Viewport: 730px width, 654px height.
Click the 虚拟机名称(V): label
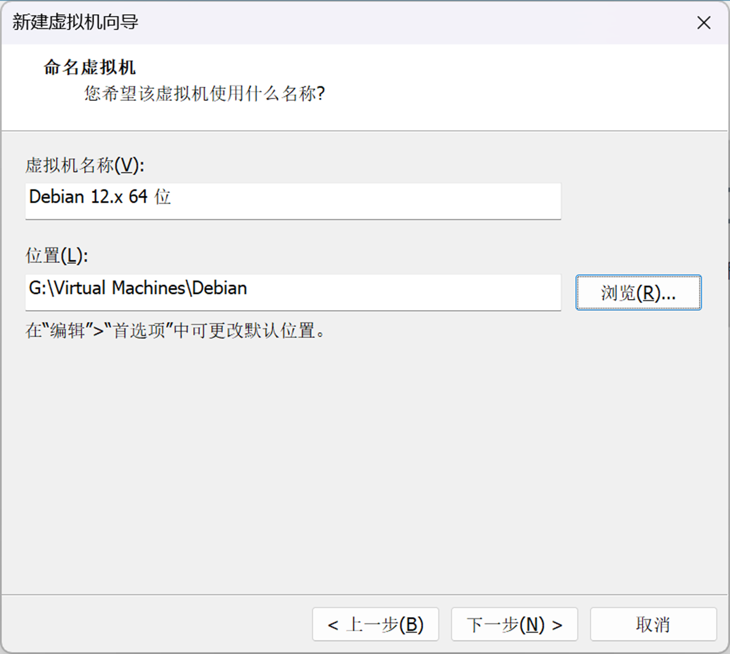(85, 165)
